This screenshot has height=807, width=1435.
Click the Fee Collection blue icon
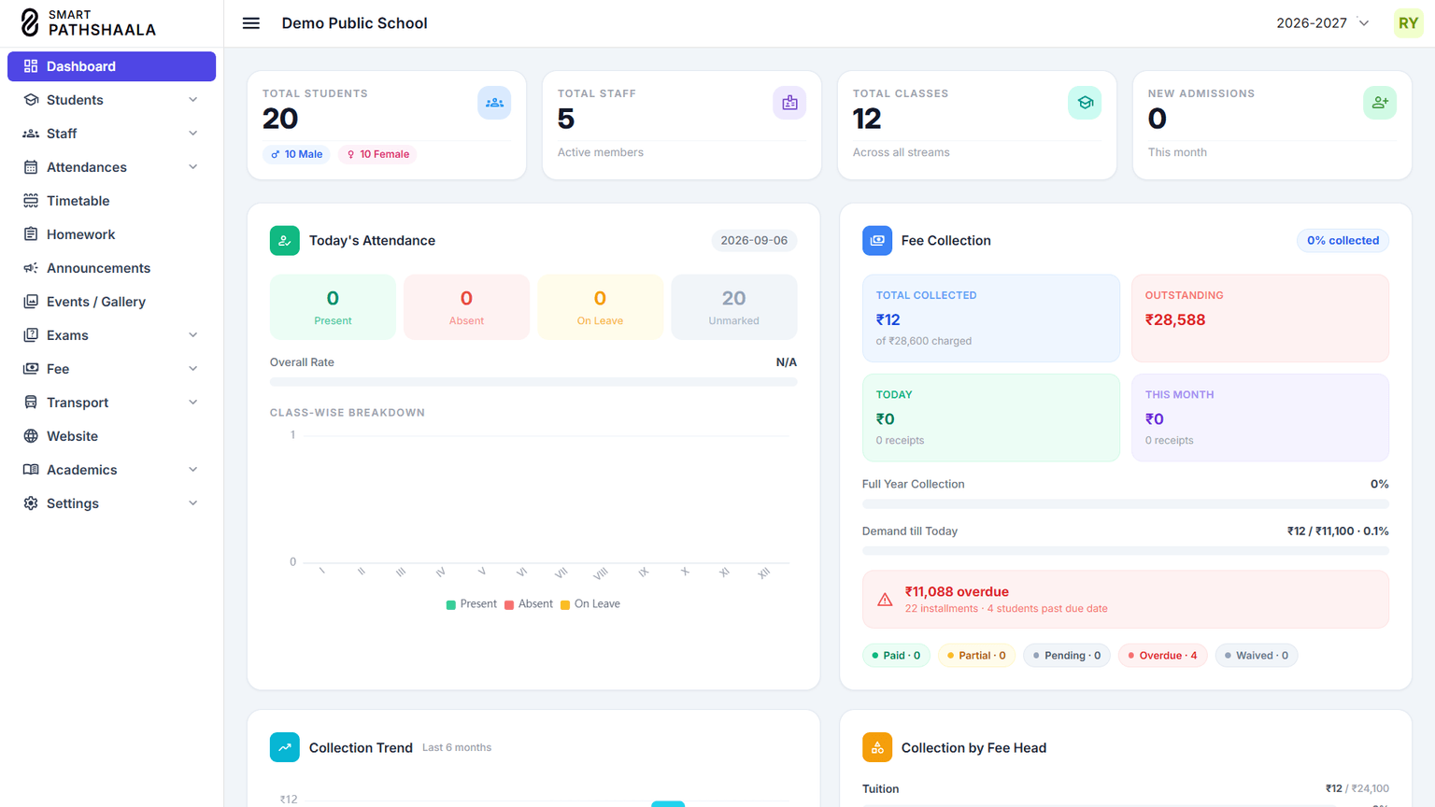[x=877, y=241]
